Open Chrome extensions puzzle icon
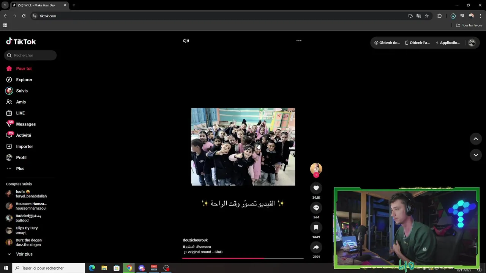 pyautogui.click(x=440, y=16)
